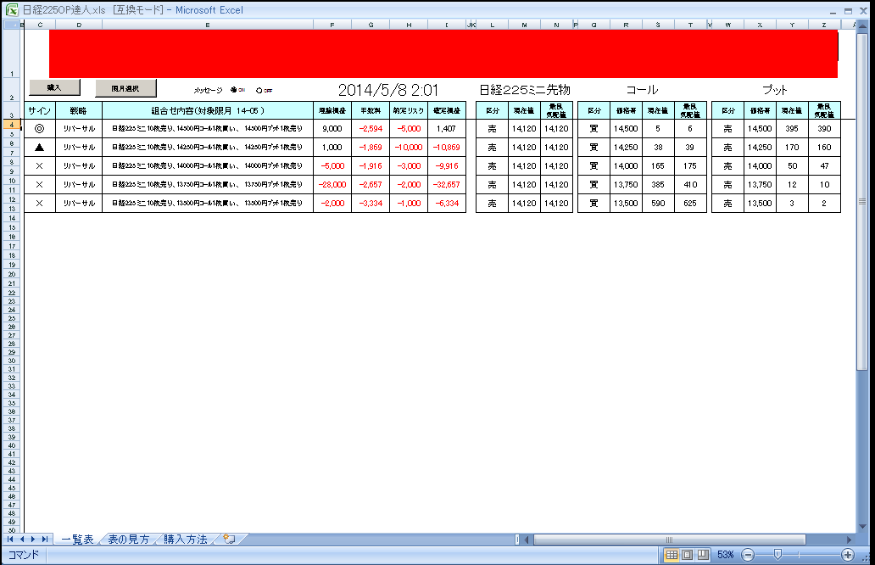Switch to Page Break Preview icon
This screenshot has height=565, width=875.
pos(703,555)
